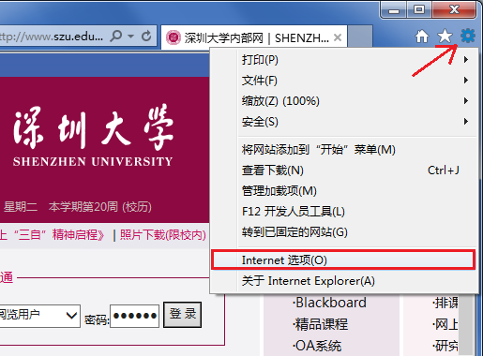Choose 将网站添加到"开始"菜单(M)
Image resolution: width=483 pixels, height=356 pixels.
(x=344, y=150)
